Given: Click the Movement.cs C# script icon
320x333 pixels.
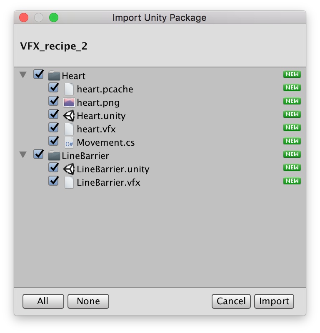Looking at the screenshot, I should coord(69,142).
